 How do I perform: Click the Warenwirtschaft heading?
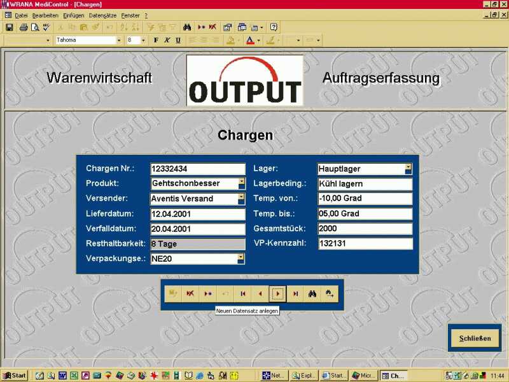click(99, 78)
